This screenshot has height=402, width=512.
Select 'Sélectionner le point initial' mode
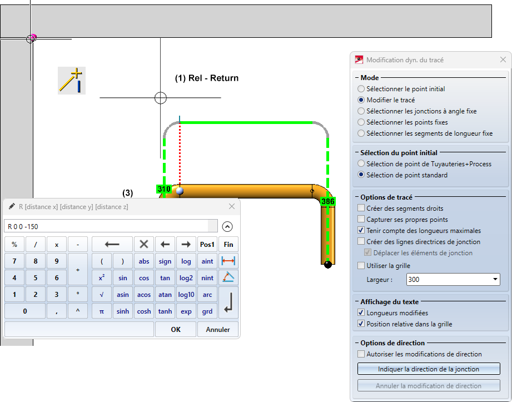click(362, 89)
